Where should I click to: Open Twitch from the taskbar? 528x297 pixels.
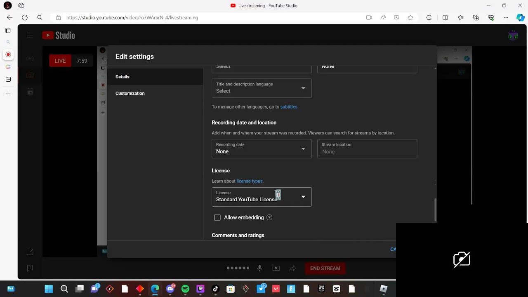pos(200,289)
